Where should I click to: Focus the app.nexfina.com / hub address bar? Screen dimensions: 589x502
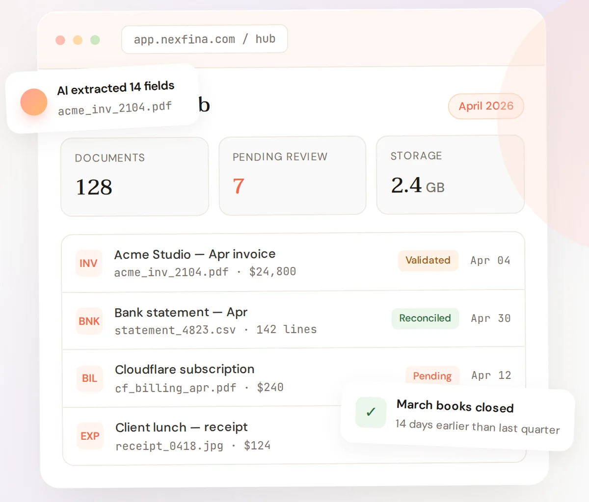[x=204, y=39]
